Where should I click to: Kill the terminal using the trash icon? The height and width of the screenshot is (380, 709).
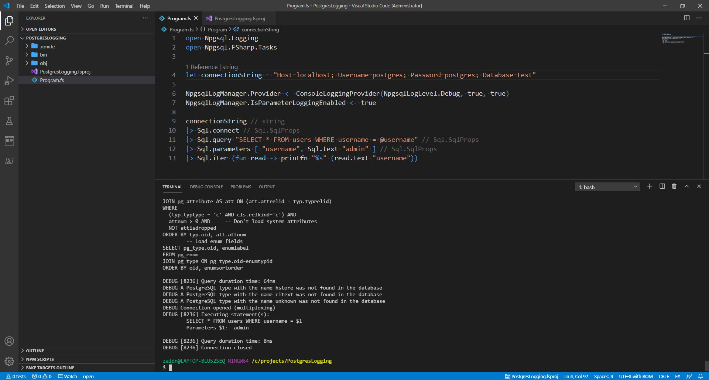pos(674,186)
